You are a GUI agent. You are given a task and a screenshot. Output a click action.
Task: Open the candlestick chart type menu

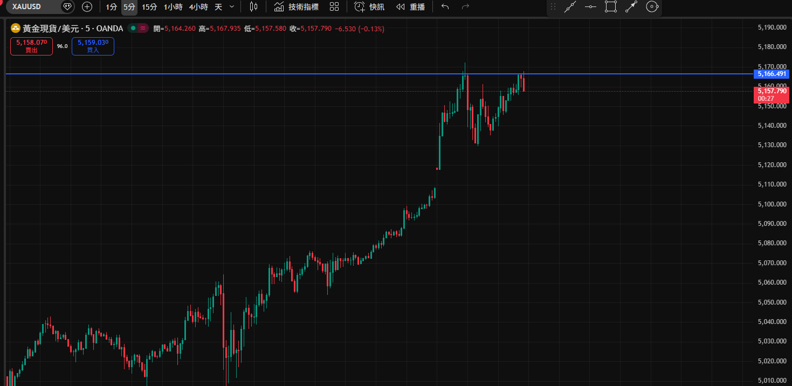(253, 7)
